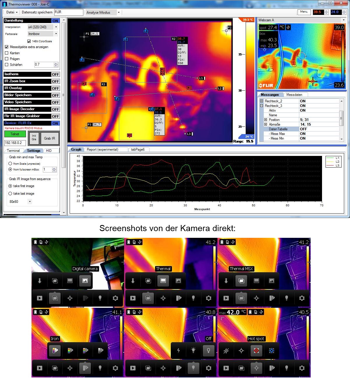Select the highlighted Iron palette icon
Viewport: 350px width, 378px height.
pos(55,351)
